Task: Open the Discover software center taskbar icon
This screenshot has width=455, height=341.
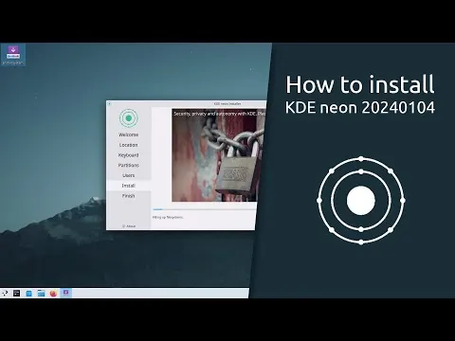Action: [28, 294]
